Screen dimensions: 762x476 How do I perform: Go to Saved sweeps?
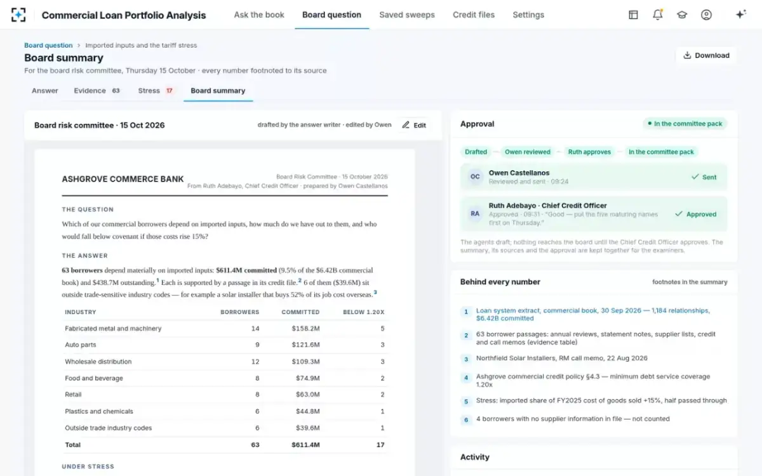[x=407, y=15]
